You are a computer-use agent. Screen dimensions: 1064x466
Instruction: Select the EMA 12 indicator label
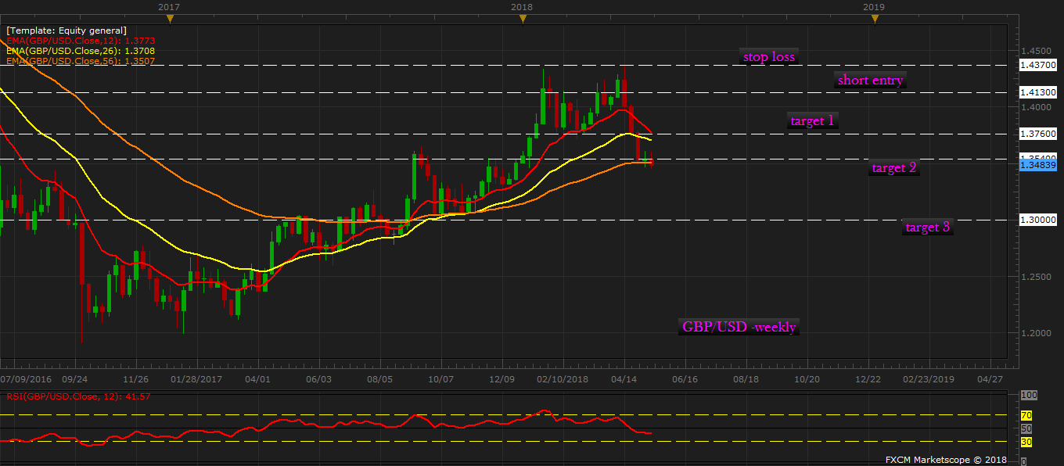click(79, 40)
